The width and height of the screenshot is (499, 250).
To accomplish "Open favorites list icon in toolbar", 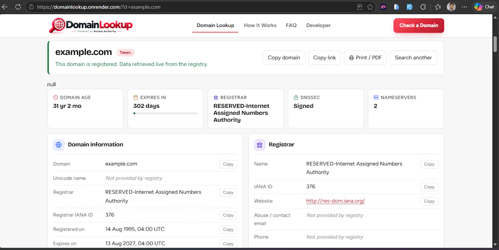I will 438,7.
